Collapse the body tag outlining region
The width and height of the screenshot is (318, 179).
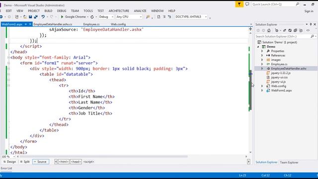pyautogui.click(x=8, y=58)
